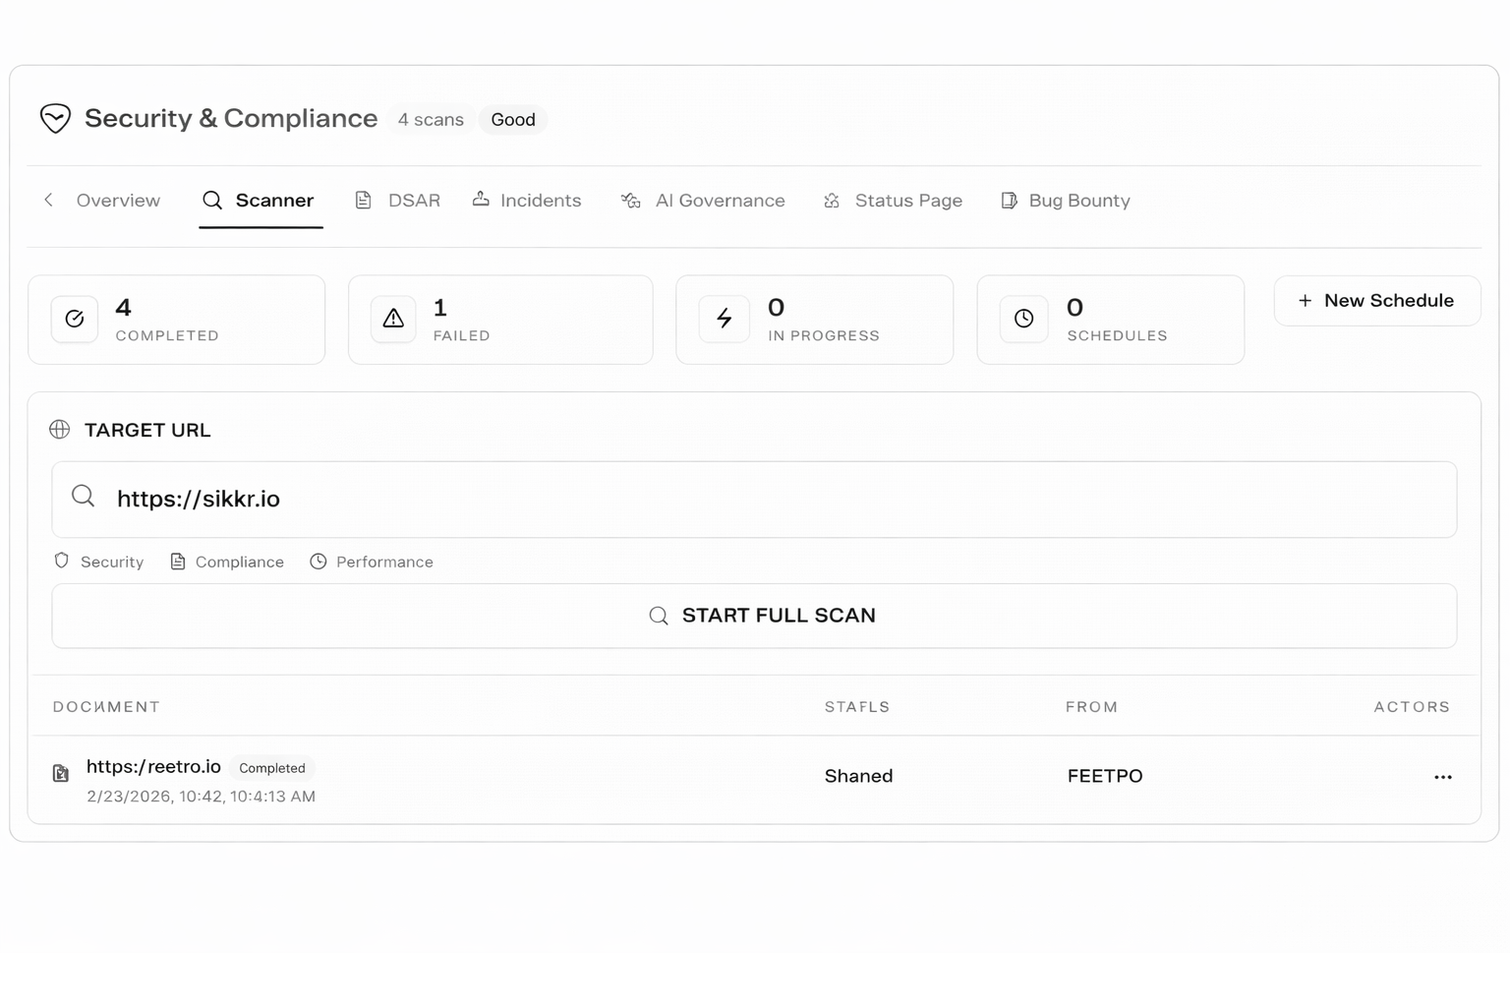1510x1007 pixels.
Task: Toggle the Performance scan option
Action: click(x=372, y=562)
